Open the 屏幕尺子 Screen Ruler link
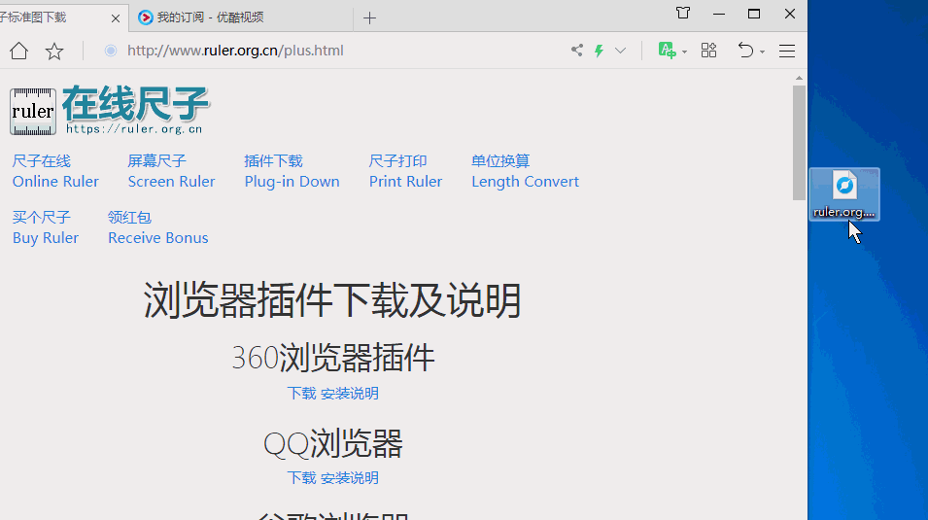The height and width of the screenshot is (520, 928). pos(172,171)
